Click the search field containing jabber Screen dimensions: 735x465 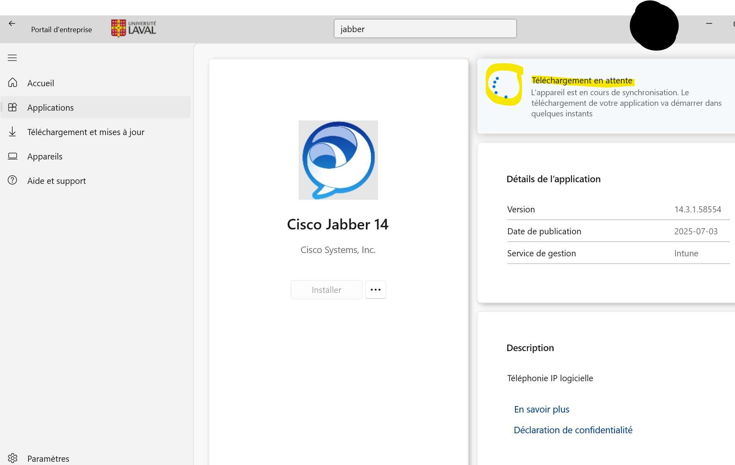coord(425,29)
